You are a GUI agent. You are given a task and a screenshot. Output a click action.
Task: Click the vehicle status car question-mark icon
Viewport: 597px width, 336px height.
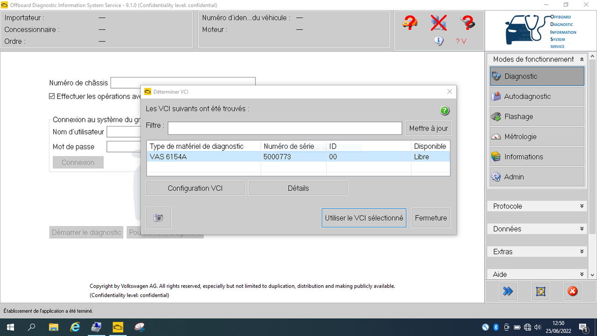[x=410, y=22]
